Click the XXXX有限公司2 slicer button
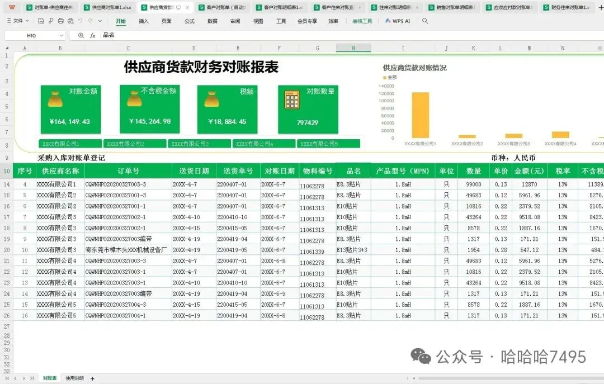 coord(135,144)
